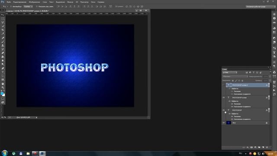Select the Eyedropper tool
Image resolution: width=277 pixels, height=156 pixels.
click(3, 34)
